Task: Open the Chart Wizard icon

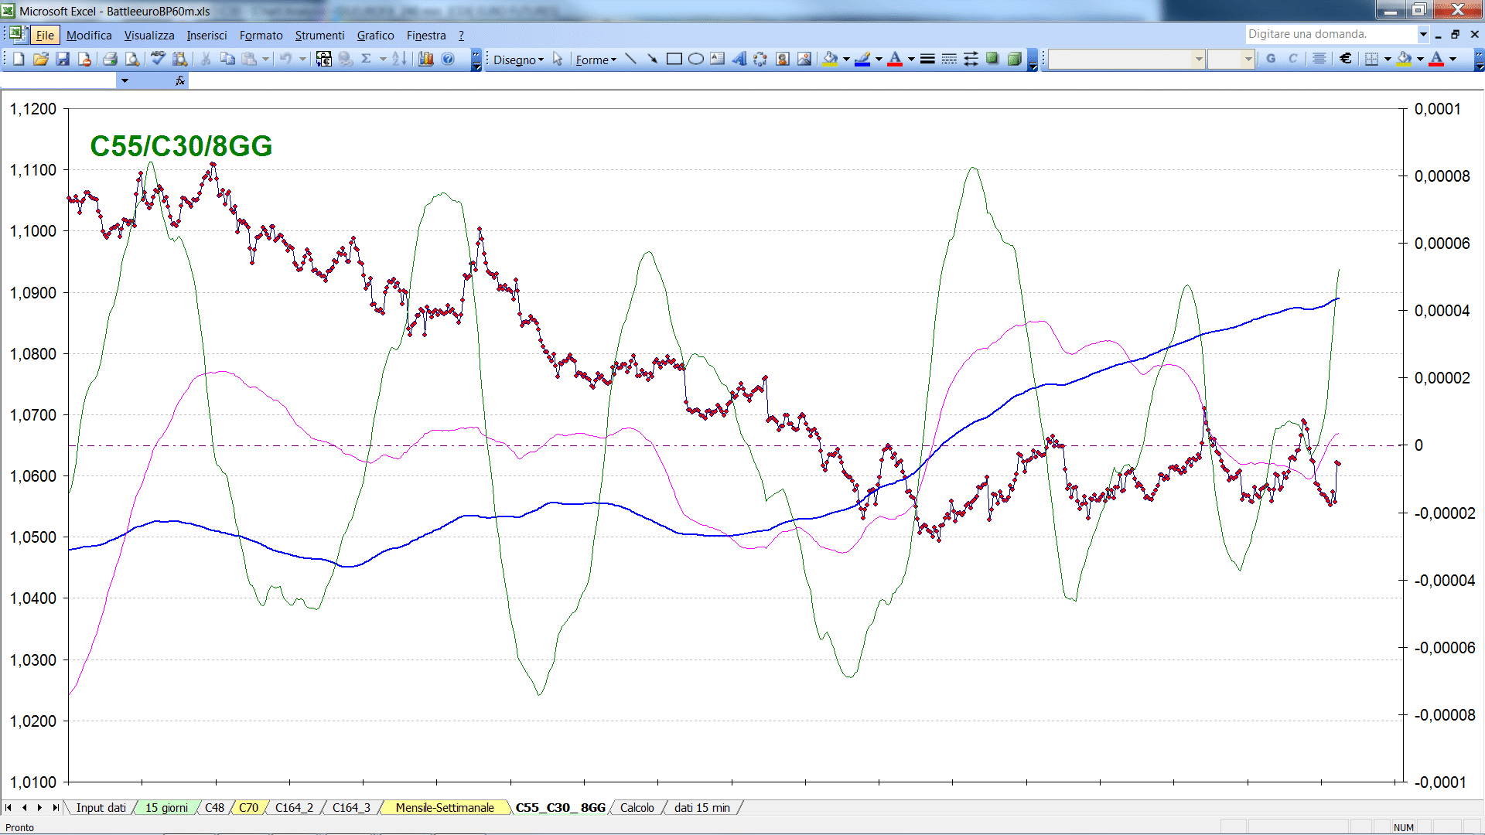Action: click(x=425, y=59)
